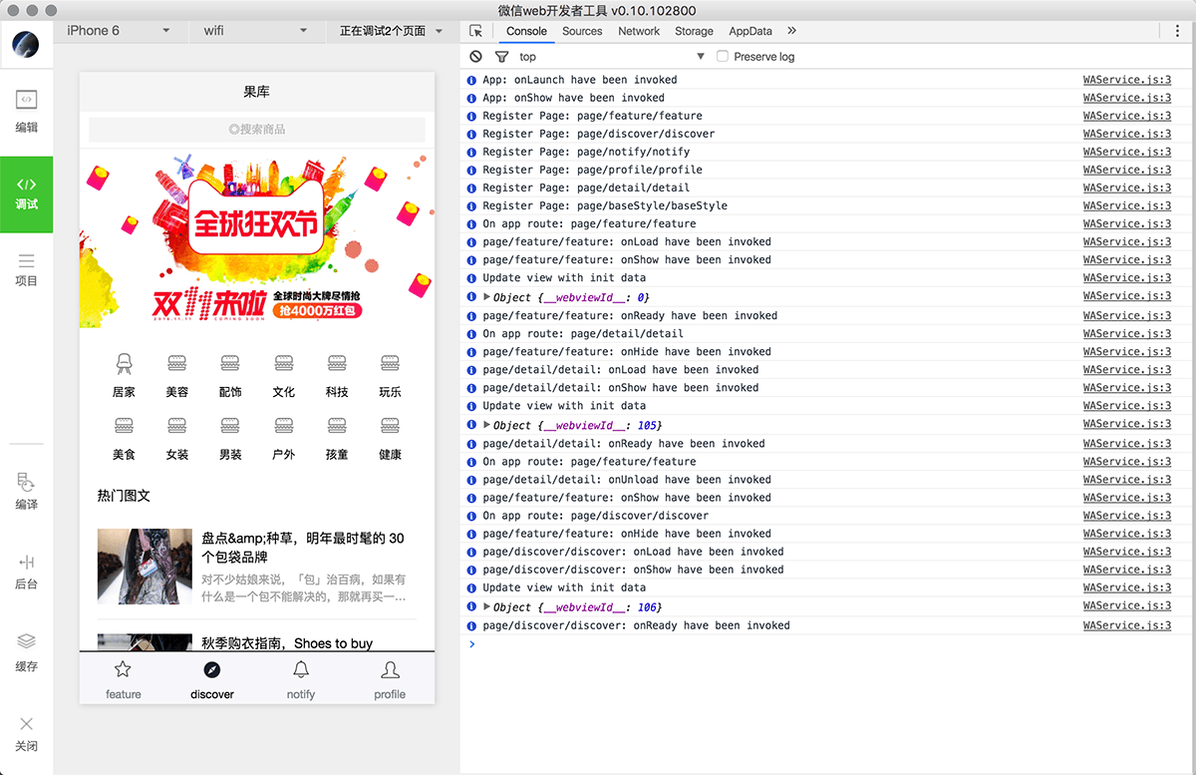Open WAService.js:3 link beside discover onReady
This screenshot has width=1196, height=775.
[1127, 625]
